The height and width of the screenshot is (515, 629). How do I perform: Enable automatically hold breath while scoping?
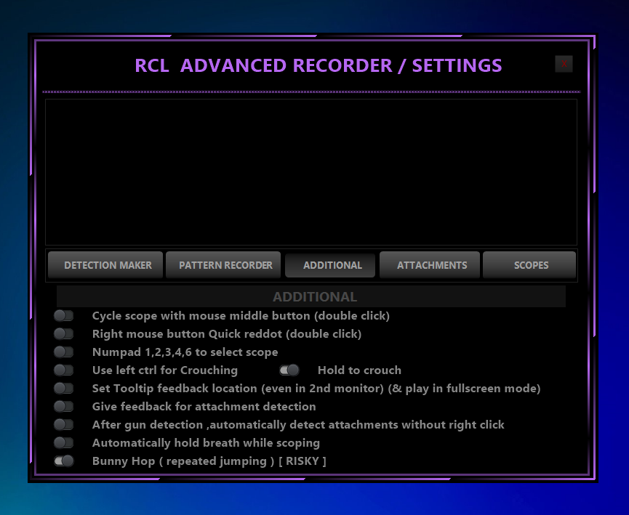(x=64, y=442)
